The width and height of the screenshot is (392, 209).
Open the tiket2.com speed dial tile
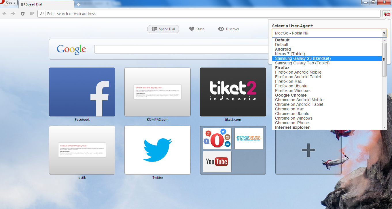233,92
